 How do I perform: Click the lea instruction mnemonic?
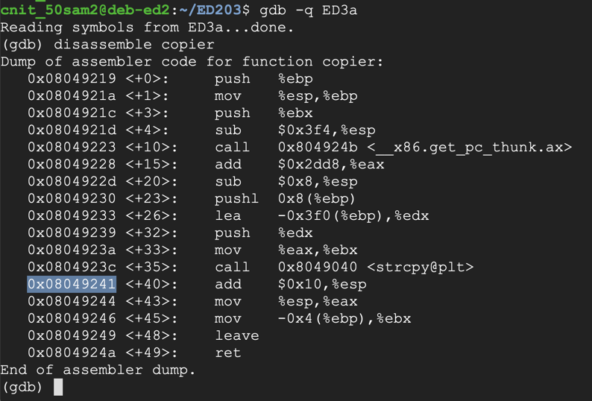click(227, 215)
